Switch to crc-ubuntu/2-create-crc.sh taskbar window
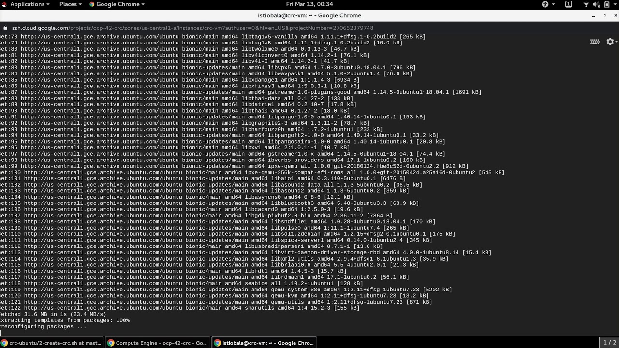 [52, 343]
